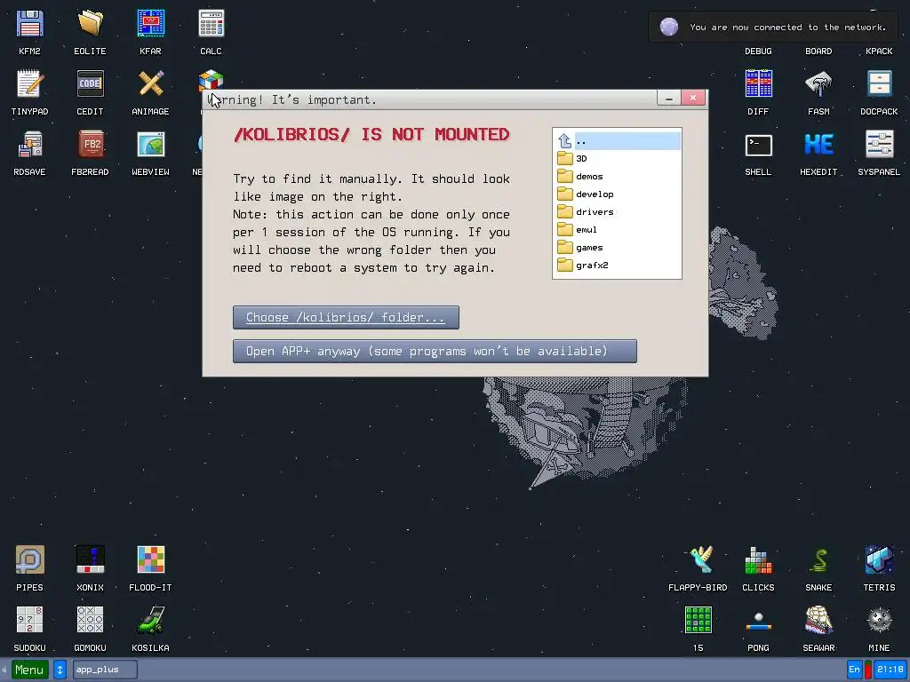
Task: Select the app_plus taskbar entry
Action: [105, 670]
